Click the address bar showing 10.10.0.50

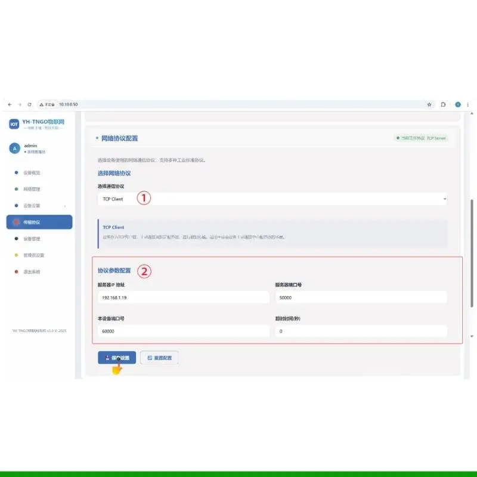click(x=237, y=105)
